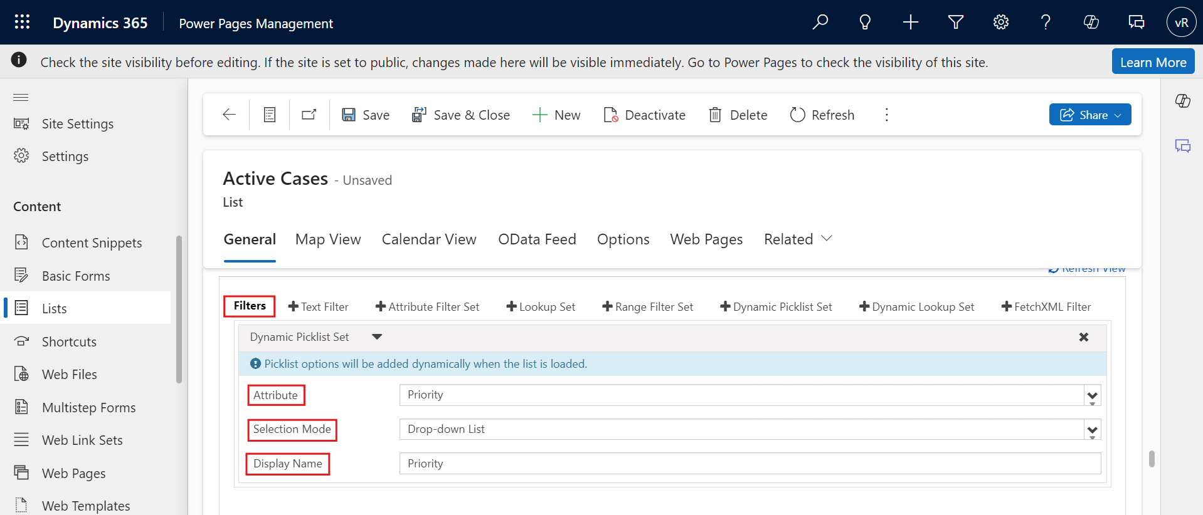Expand the Related tab menu

tap(798, 239)
